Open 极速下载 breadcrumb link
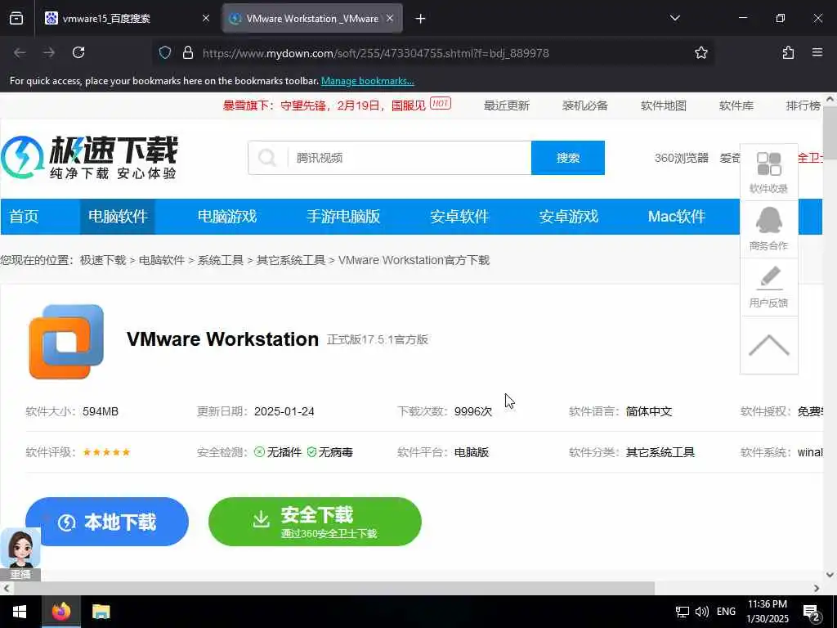 pyautogui.click(x=103, y=260)
